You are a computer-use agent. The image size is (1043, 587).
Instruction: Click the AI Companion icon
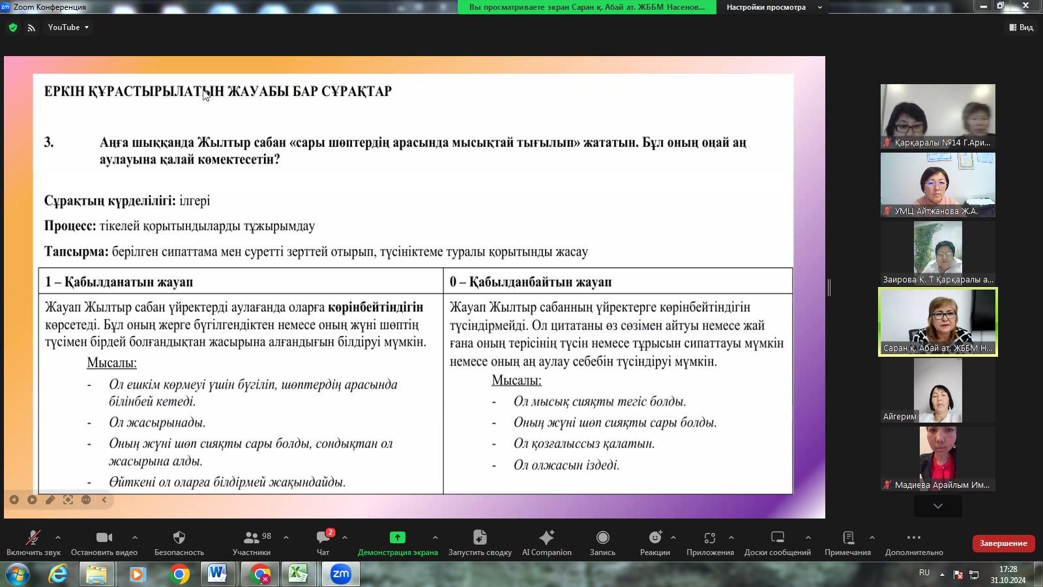546,538
